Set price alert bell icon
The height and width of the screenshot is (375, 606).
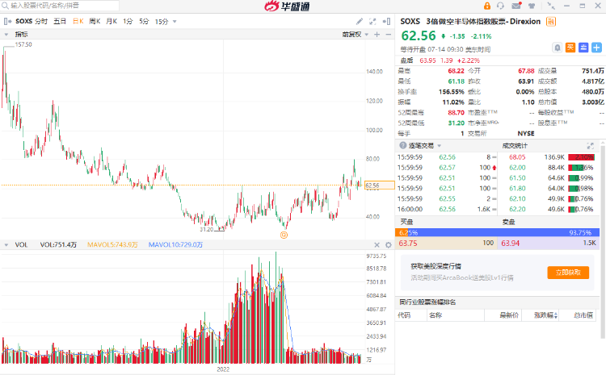click(x=558, y=48)
